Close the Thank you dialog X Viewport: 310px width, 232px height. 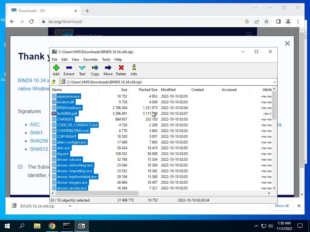[x=287, y=43]
